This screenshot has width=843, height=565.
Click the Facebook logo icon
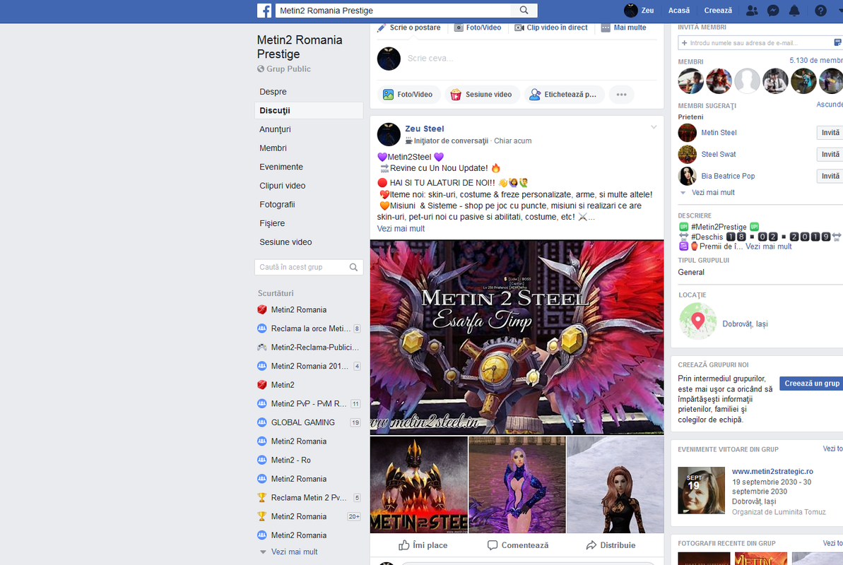pos(264,10)
